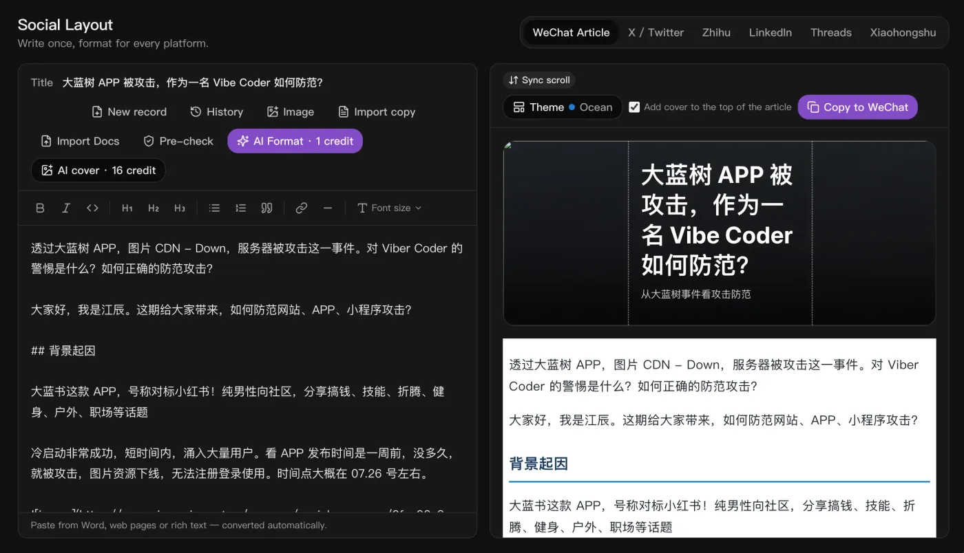Switch to WeChat Article tab
This screenshot has width=964, height=553.
571,32
